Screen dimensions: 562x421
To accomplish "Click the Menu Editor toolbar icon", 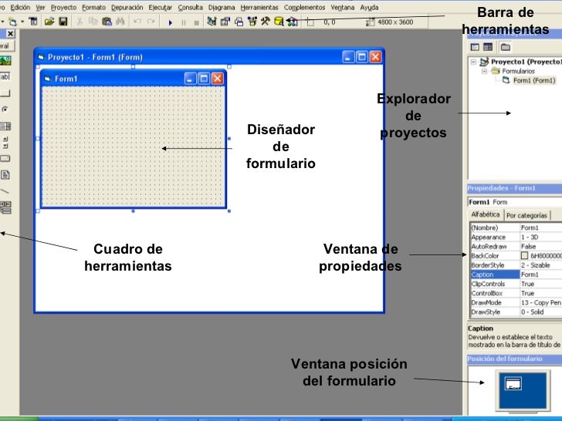I will (33, 22).
